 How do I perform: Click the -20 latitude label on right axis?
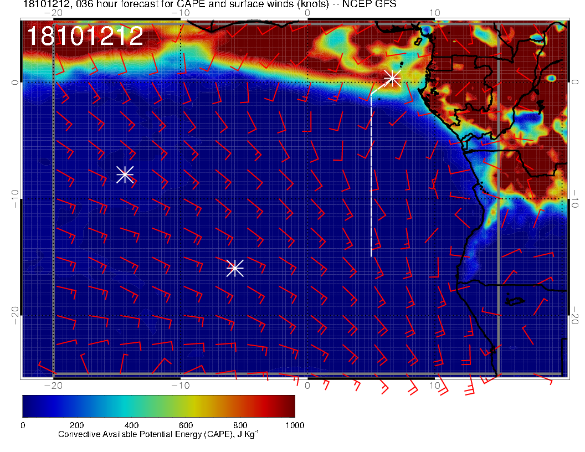coord(576,316)
